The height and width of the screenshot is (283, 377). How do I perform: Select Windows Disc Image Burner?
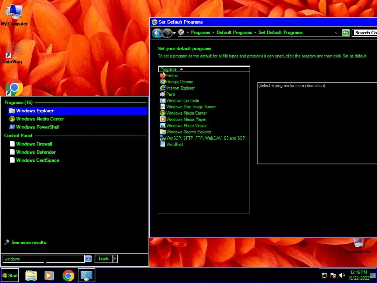coord(191,107)
